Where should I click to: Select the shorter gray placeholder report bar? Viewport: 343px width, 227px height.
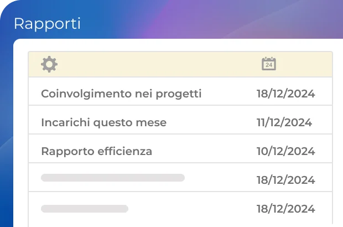85,209
